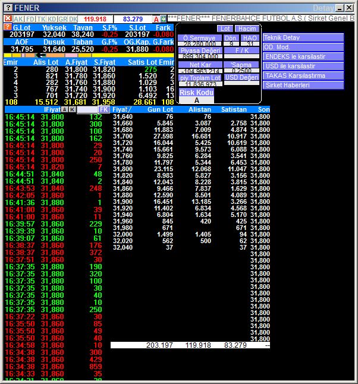This screenshot has width=358, height=384.
Task: Sort by the Alistan column header
Action: [x=199, y=109]
